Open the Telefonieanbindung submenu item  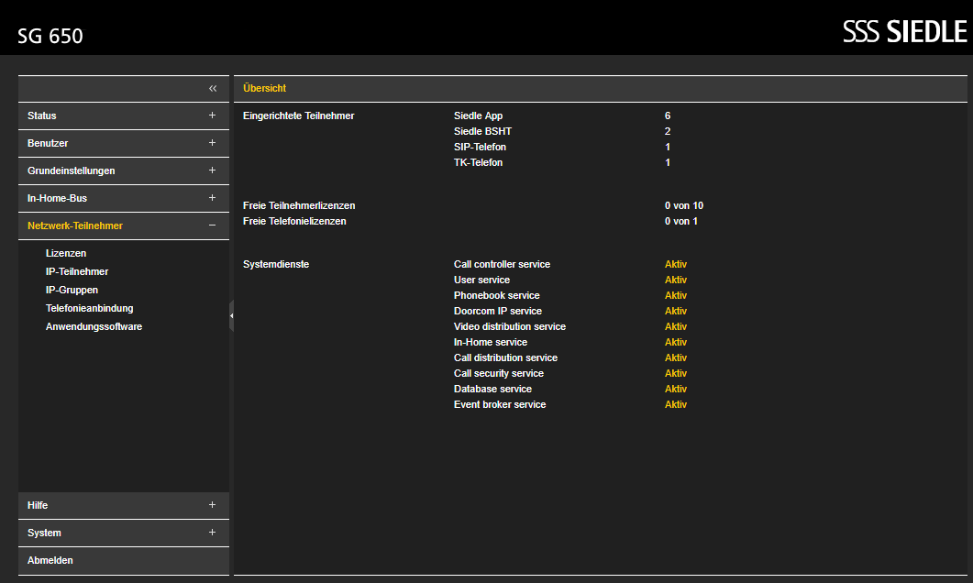pyautogui.click(x=89, y=308)
